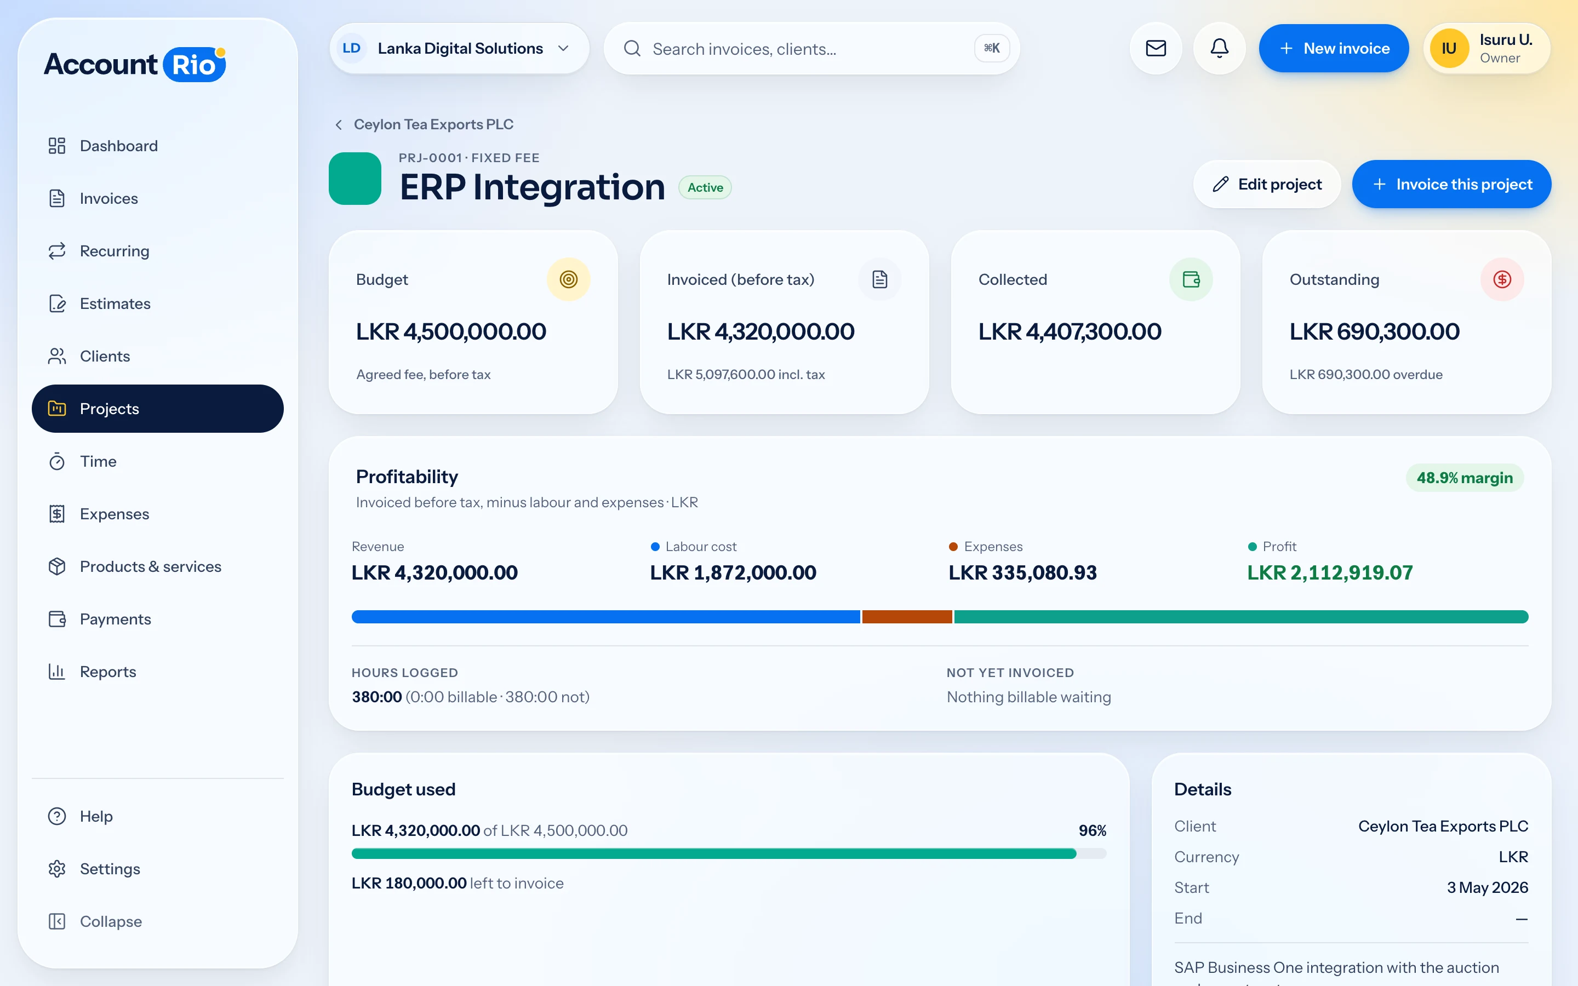1578x986 pixels.
Task: Click the Active status badge
Action: coord(705,188)
